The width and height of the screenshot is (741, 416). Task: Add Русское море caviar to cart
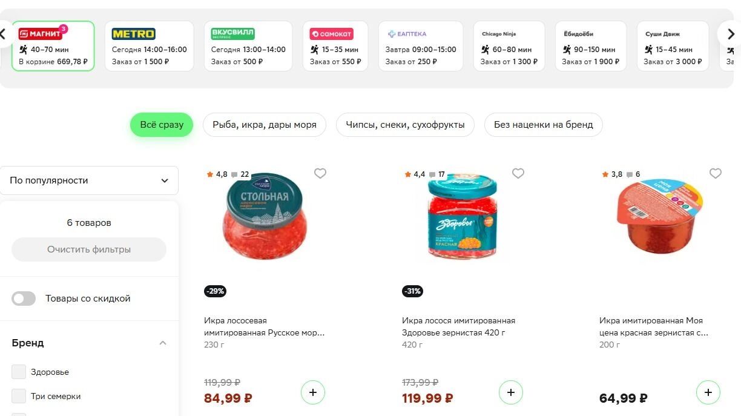click(x=313, y=392)
